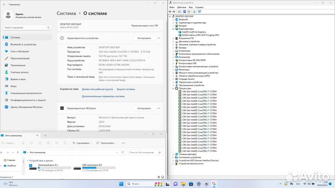The width and height of the screenshot is (335, 188).
Task: Expand the Клавиатуры device category
Action: tap(174, 51)
